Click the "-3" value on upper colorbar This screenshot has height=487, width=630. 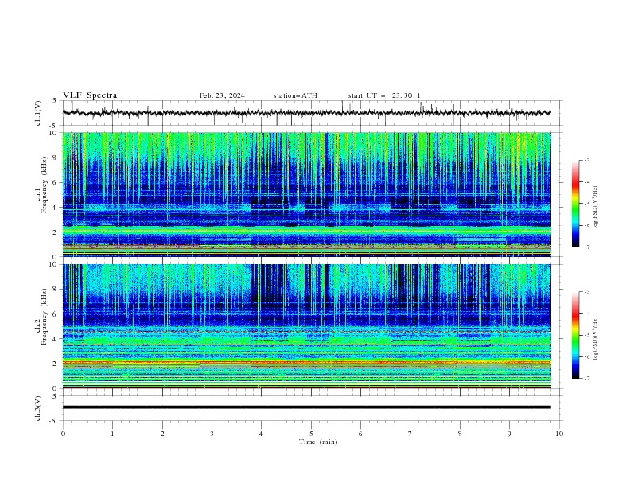[586, 160]
